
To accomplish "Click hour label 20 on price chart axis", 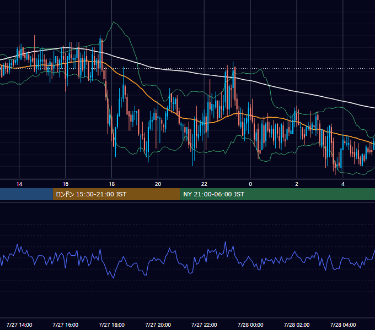I will 158,184.
